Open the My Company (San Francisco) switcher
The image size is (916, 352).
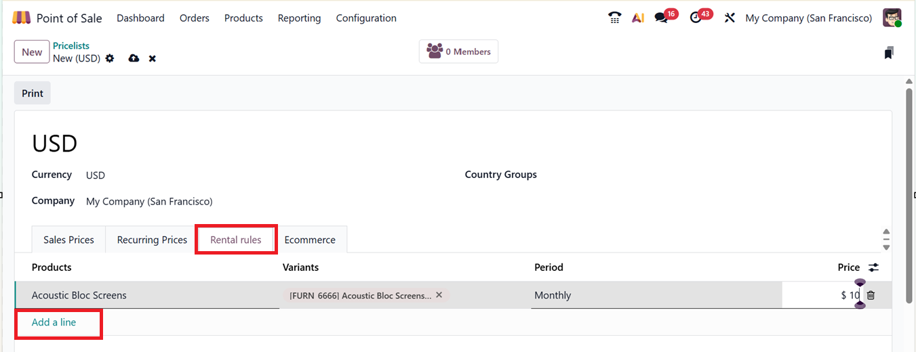808,18
